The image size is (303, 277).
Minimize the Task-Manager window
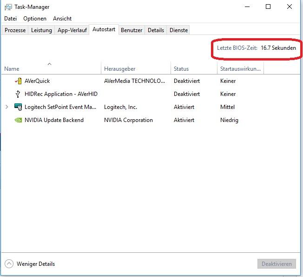pyautogui.click(x=247, y=7)
